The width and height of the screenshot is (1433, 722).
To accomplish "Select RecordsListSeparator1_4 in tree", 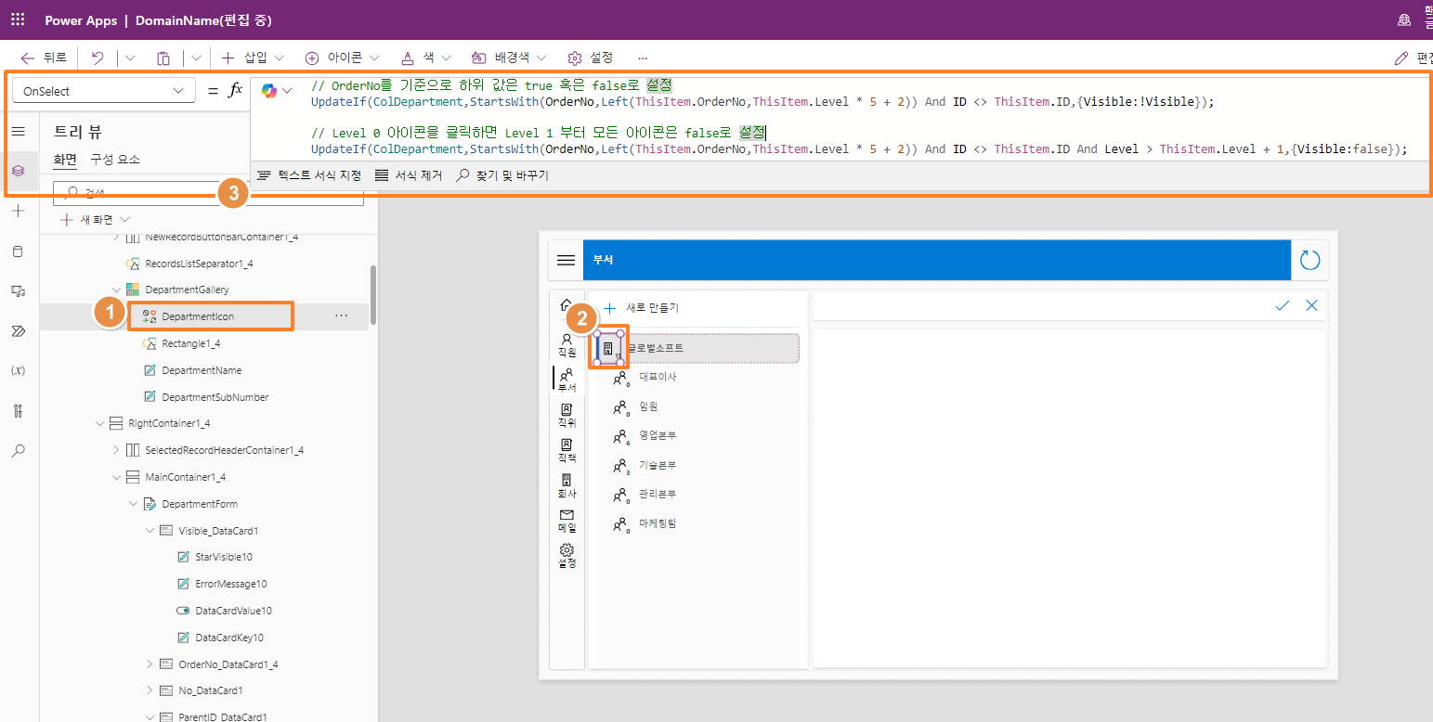I will point(199,264).
